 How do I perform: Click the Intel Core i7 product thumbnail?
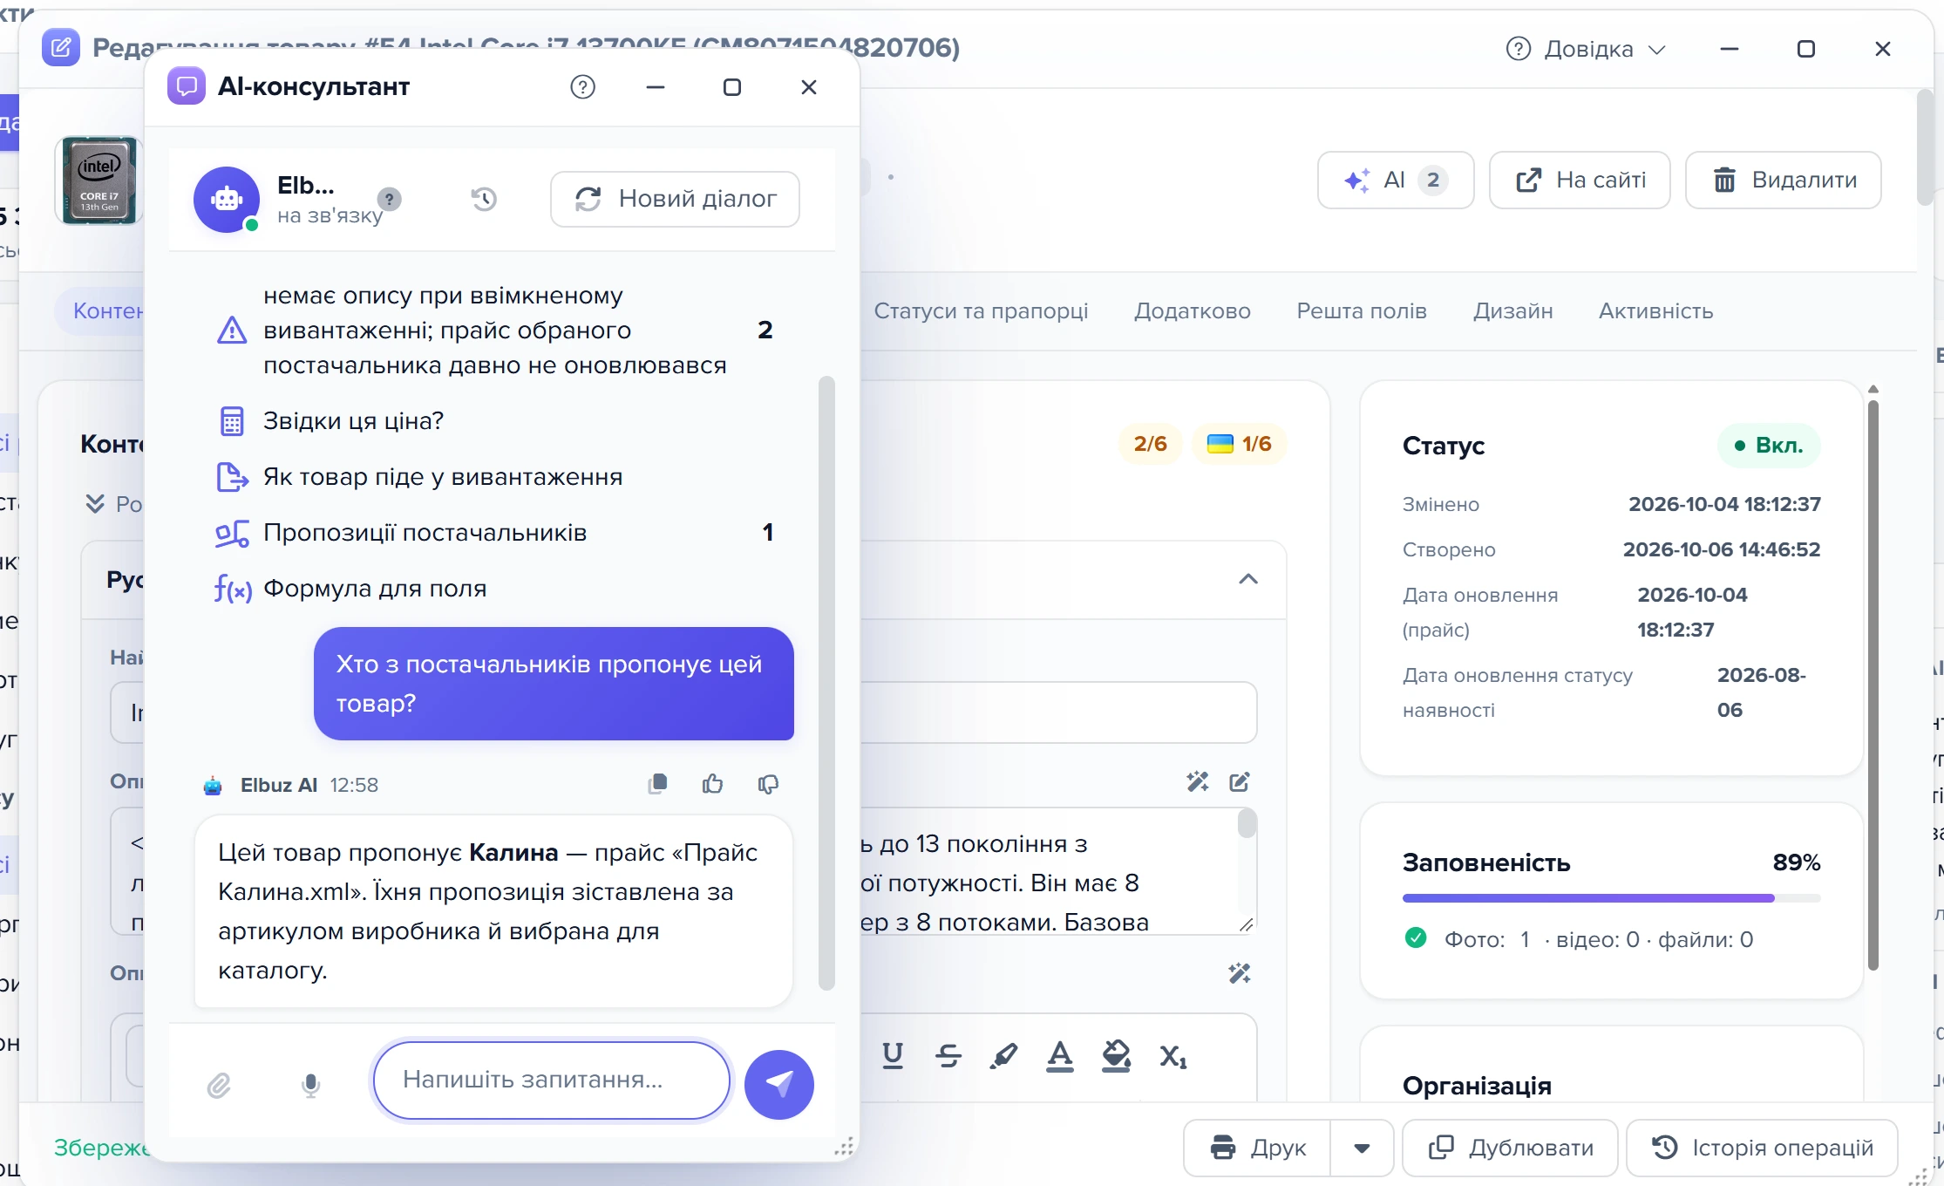click(99, 181)
